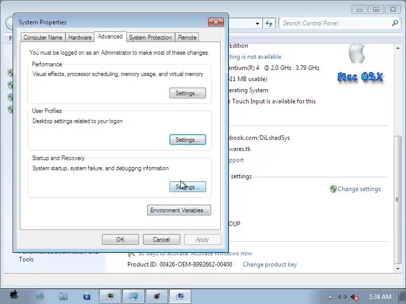Open the Apple-logo Start button
Screen dimensions: 406x304
[x=14, y=295]
